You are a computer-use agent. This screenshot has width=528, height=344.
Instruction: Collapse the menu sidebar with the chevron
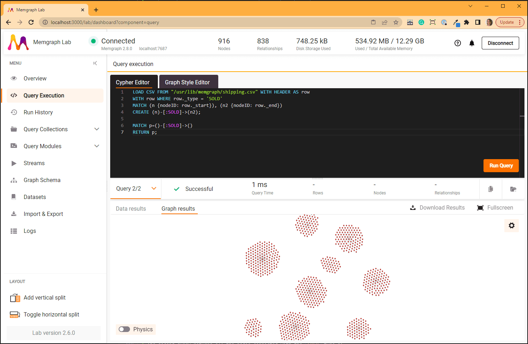pyautogui.click(x=95, y=63)
